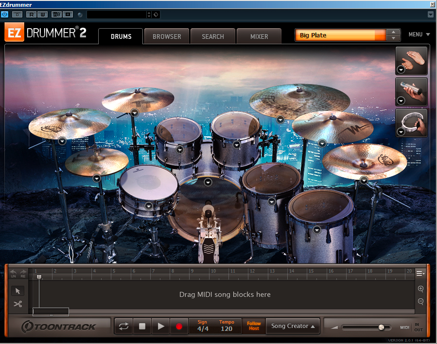Screen dimensions: 437x344
Task: Toggle the loop playback button
Action: coord(123,326)
